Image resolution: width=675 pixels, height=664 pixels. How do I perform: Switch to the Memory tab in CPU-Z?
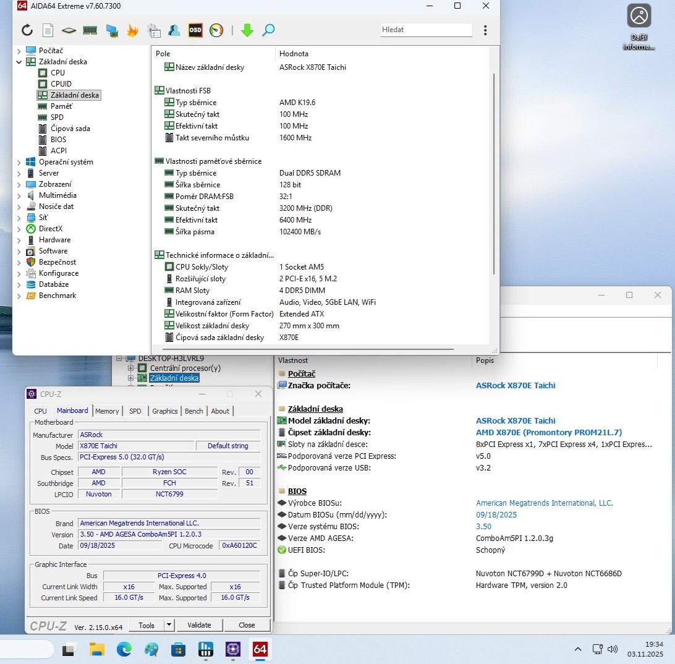[x=107, y=411]
